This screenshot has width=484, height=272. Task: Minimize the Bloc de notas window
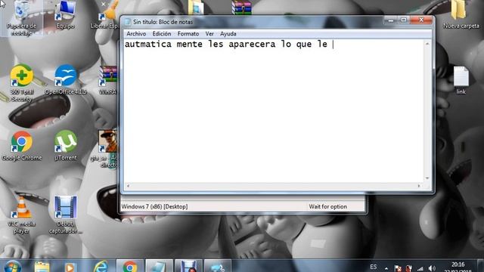click(x=391, y=20)
